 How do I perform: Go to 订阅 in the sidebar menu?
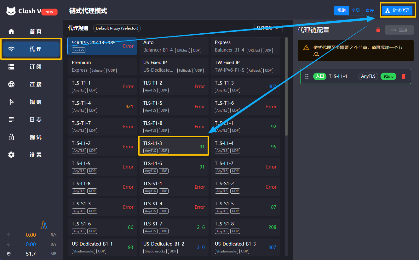(x=36, y=67)
